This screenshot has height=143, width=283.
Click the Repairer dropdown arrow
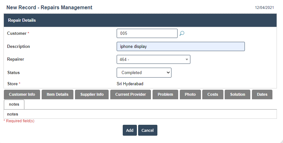pos(187,59)
